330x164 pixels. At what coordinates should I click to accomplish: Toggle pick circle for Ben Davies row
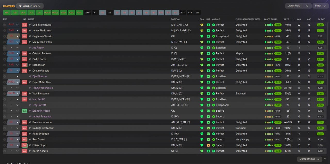coord(5,140)
